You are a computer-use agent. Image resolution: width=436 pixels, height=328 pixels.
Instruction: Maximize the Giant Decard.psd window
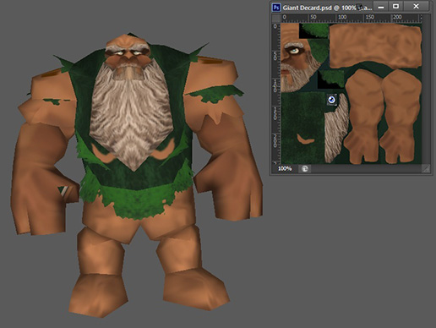[395, 6]
